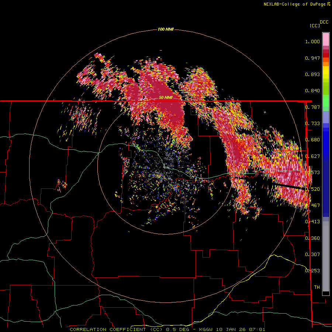This screenshot has height=332, width=332.
Task: Click the 0.5 DEG elevation text
Action: click(177, 329)
